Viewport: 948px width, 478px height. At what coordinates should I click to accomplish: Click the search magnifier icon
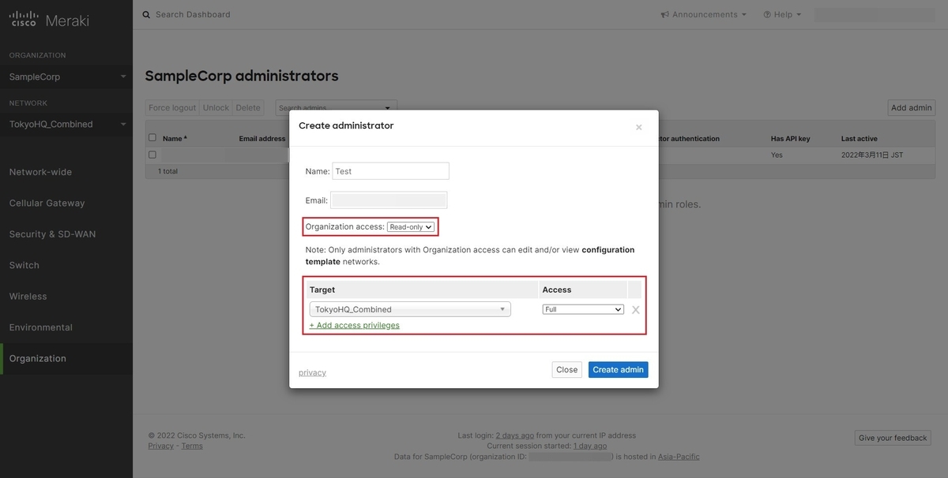(146, 14)
